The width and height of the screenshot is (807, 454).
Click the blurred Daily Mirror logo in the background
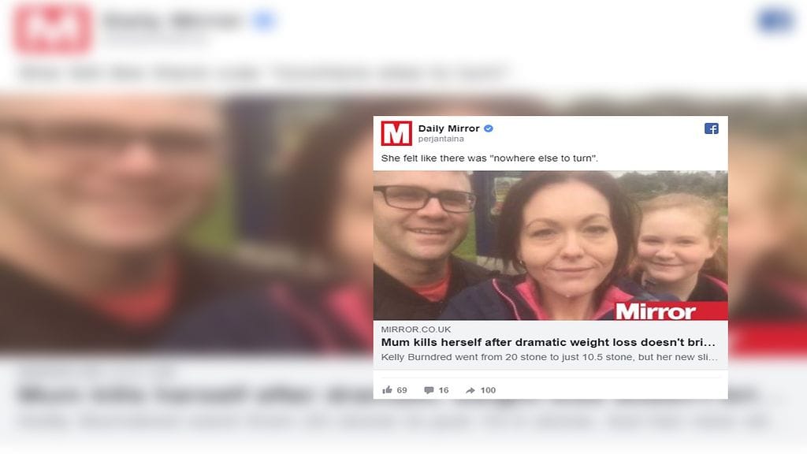[53, 28]
